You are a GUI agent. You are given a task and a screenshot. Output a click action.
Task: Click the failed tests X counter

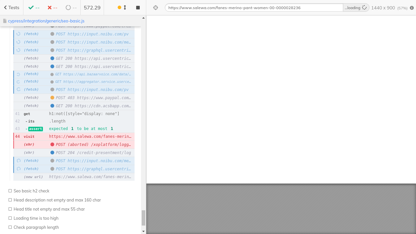pos(52,7)
